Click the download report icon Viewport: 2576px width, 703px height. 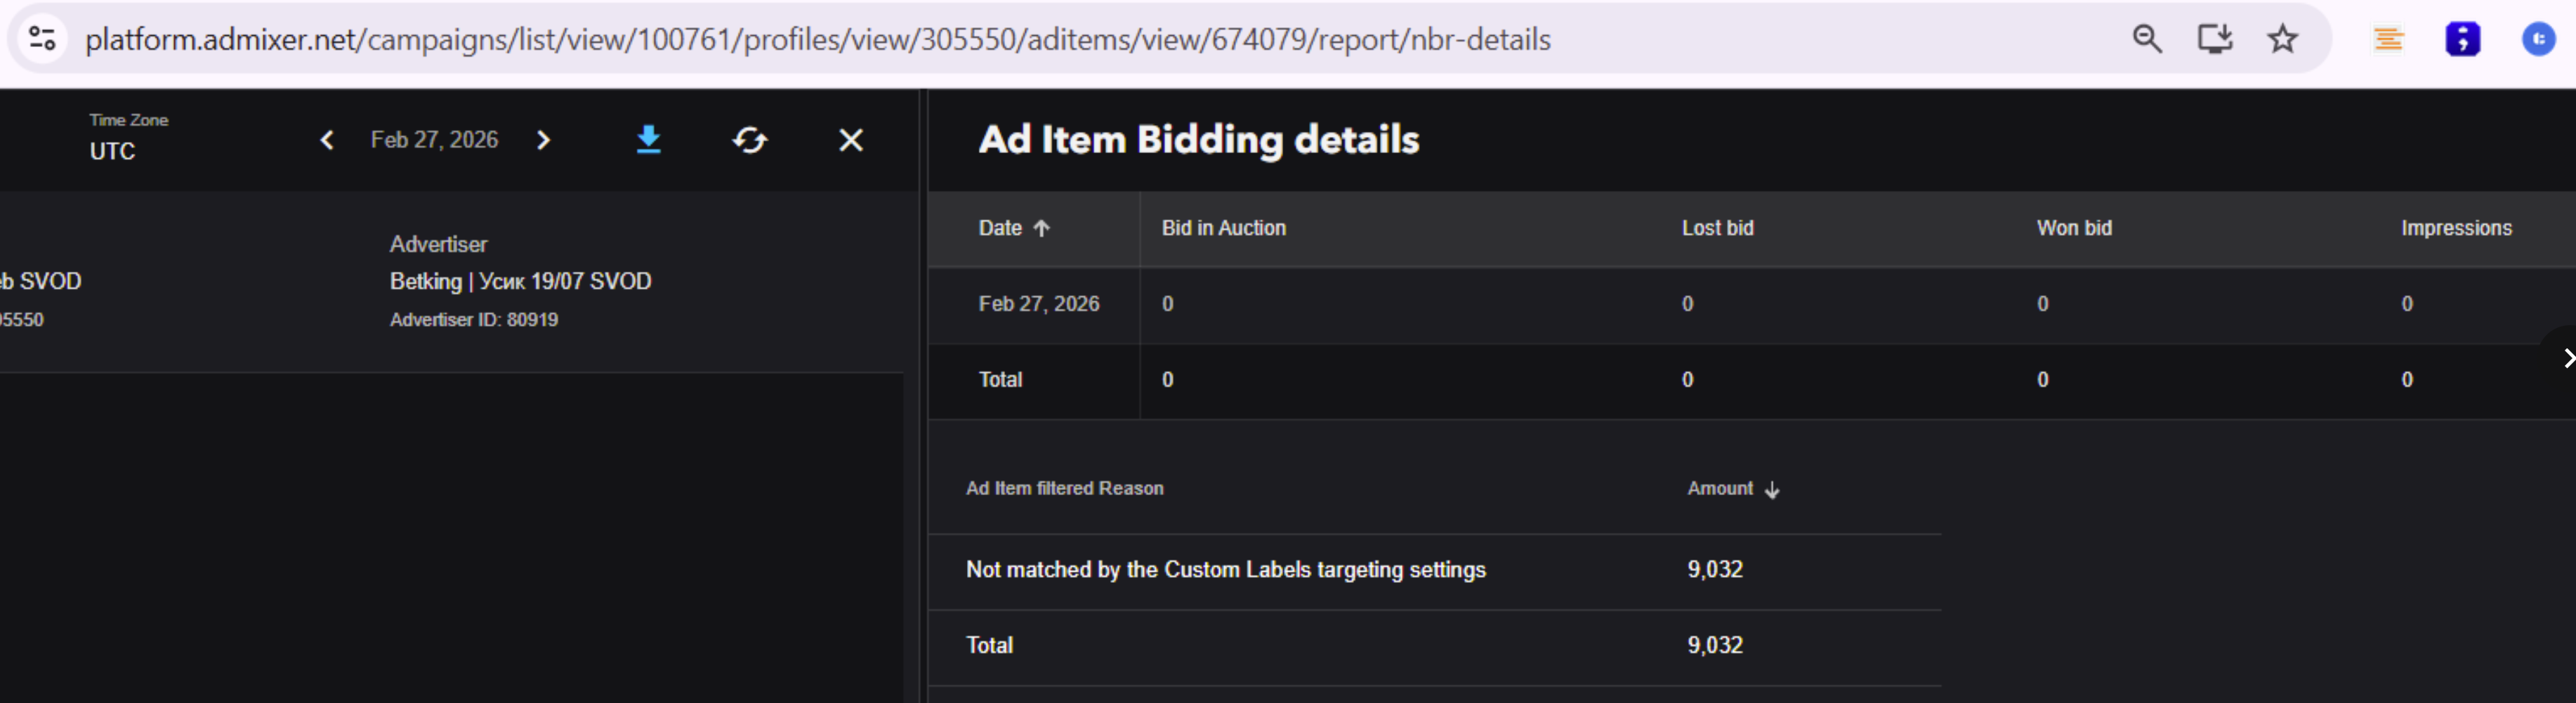[649, 140]
